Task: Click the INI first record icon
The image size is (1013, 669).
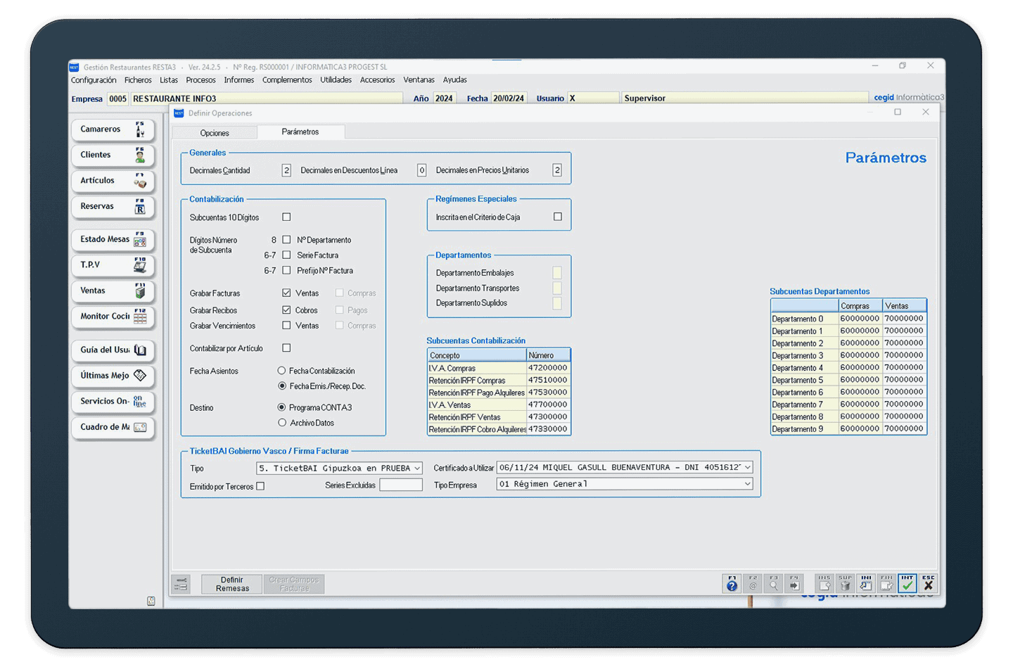Action: 866,583
